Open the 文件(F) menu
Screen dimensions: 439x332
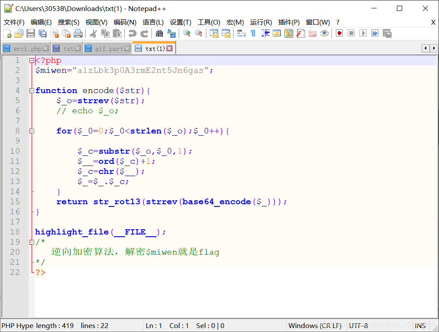pyautogui.click(x=14, y=22)
